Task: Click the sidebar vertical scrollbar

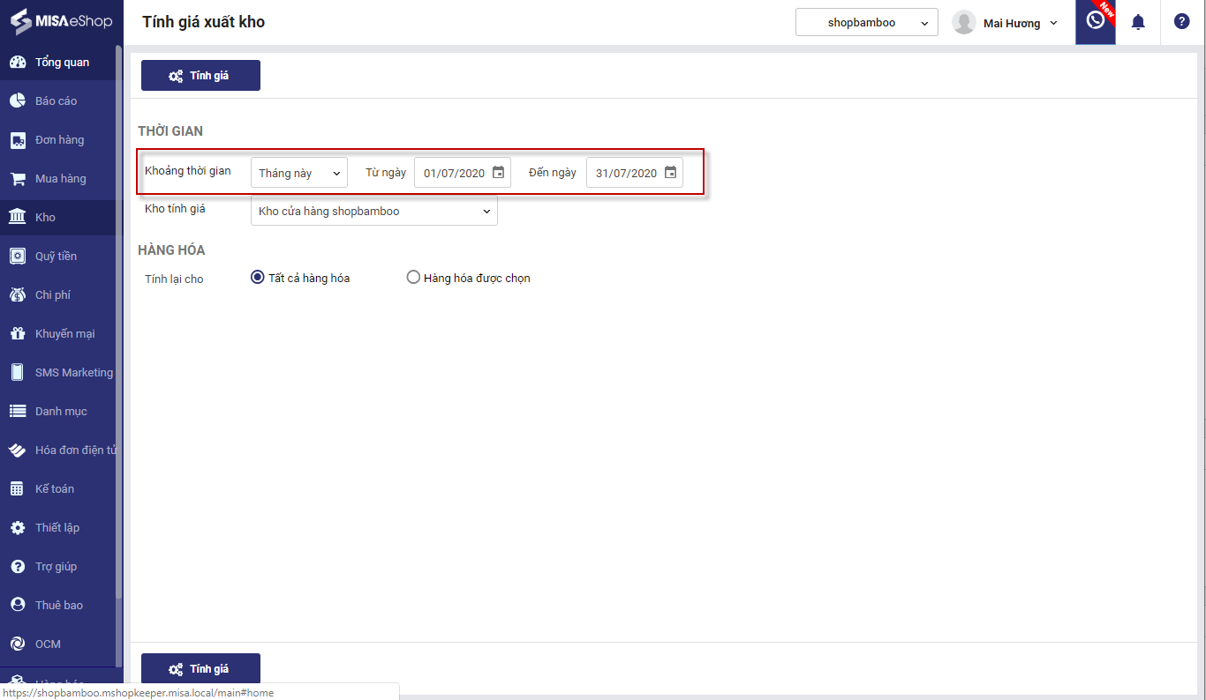Action: point(119,322)
